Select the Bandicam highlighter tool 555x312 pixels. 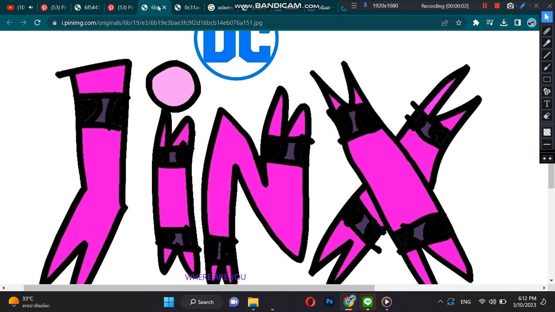[x=547, y=43]
